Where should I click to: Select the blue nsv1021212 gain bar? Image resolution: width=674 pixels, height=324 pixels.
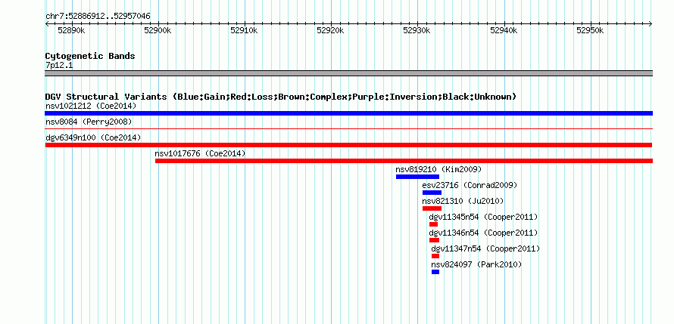click(x=348, y=113)
